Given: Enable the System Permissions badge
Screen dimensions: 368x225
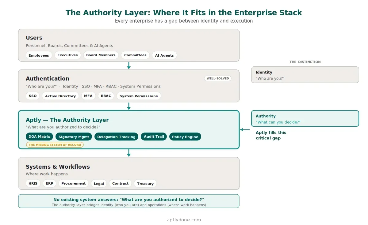Looking at the screenshot, I should (139, 96).
